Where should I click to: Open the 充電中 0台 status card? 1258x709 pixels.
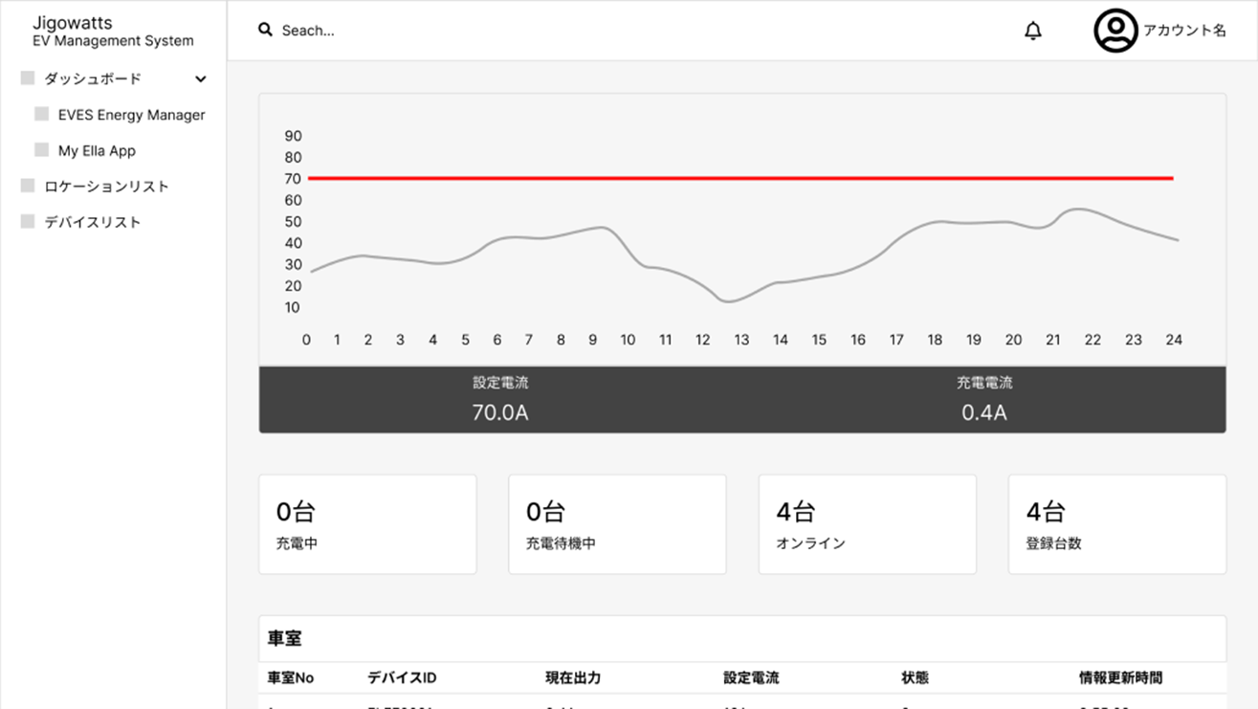(x=367, y=524)
